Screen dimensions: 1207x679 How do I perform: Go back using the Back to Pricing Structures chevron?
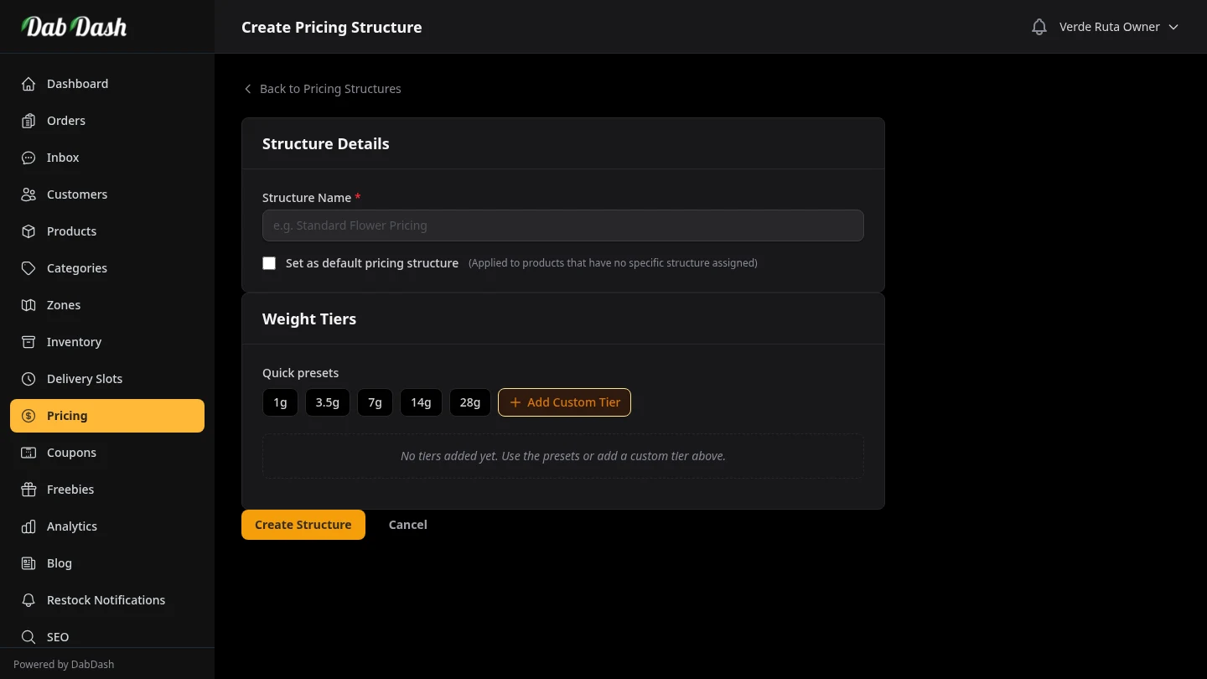248,89
